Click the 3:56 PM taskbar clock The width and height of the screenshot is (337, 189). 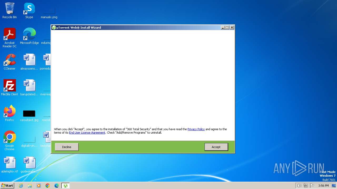pos(323,186)
